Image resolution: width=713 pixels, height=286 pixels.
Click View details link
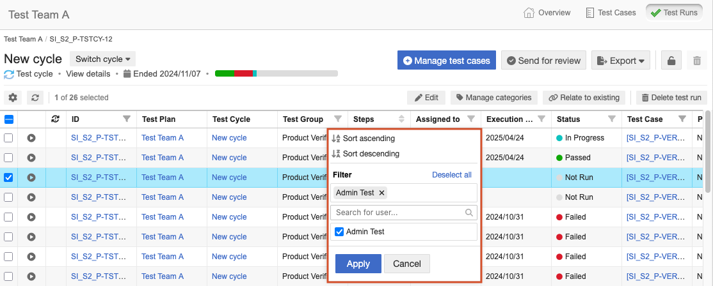[x=88, y=73]
